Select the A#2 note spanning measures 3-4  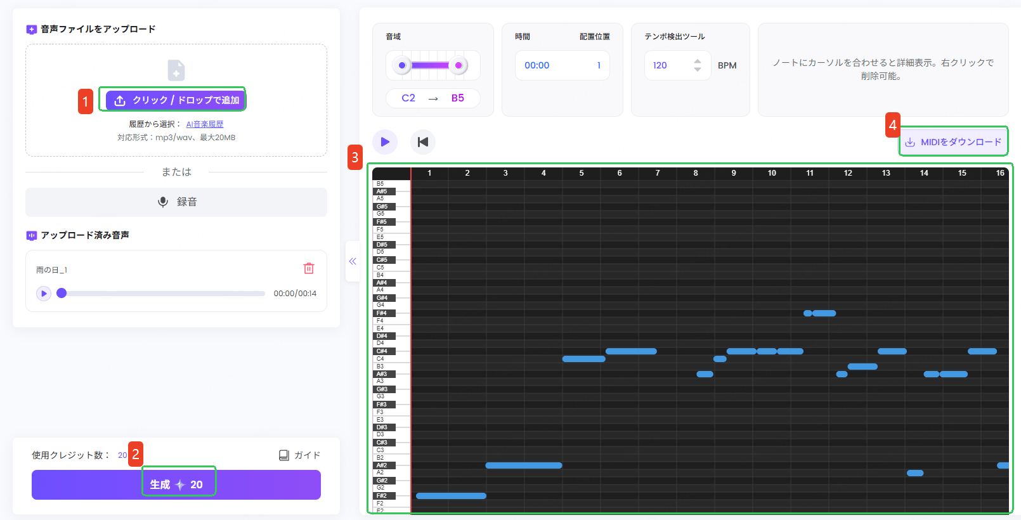click(x=524, y=465)
